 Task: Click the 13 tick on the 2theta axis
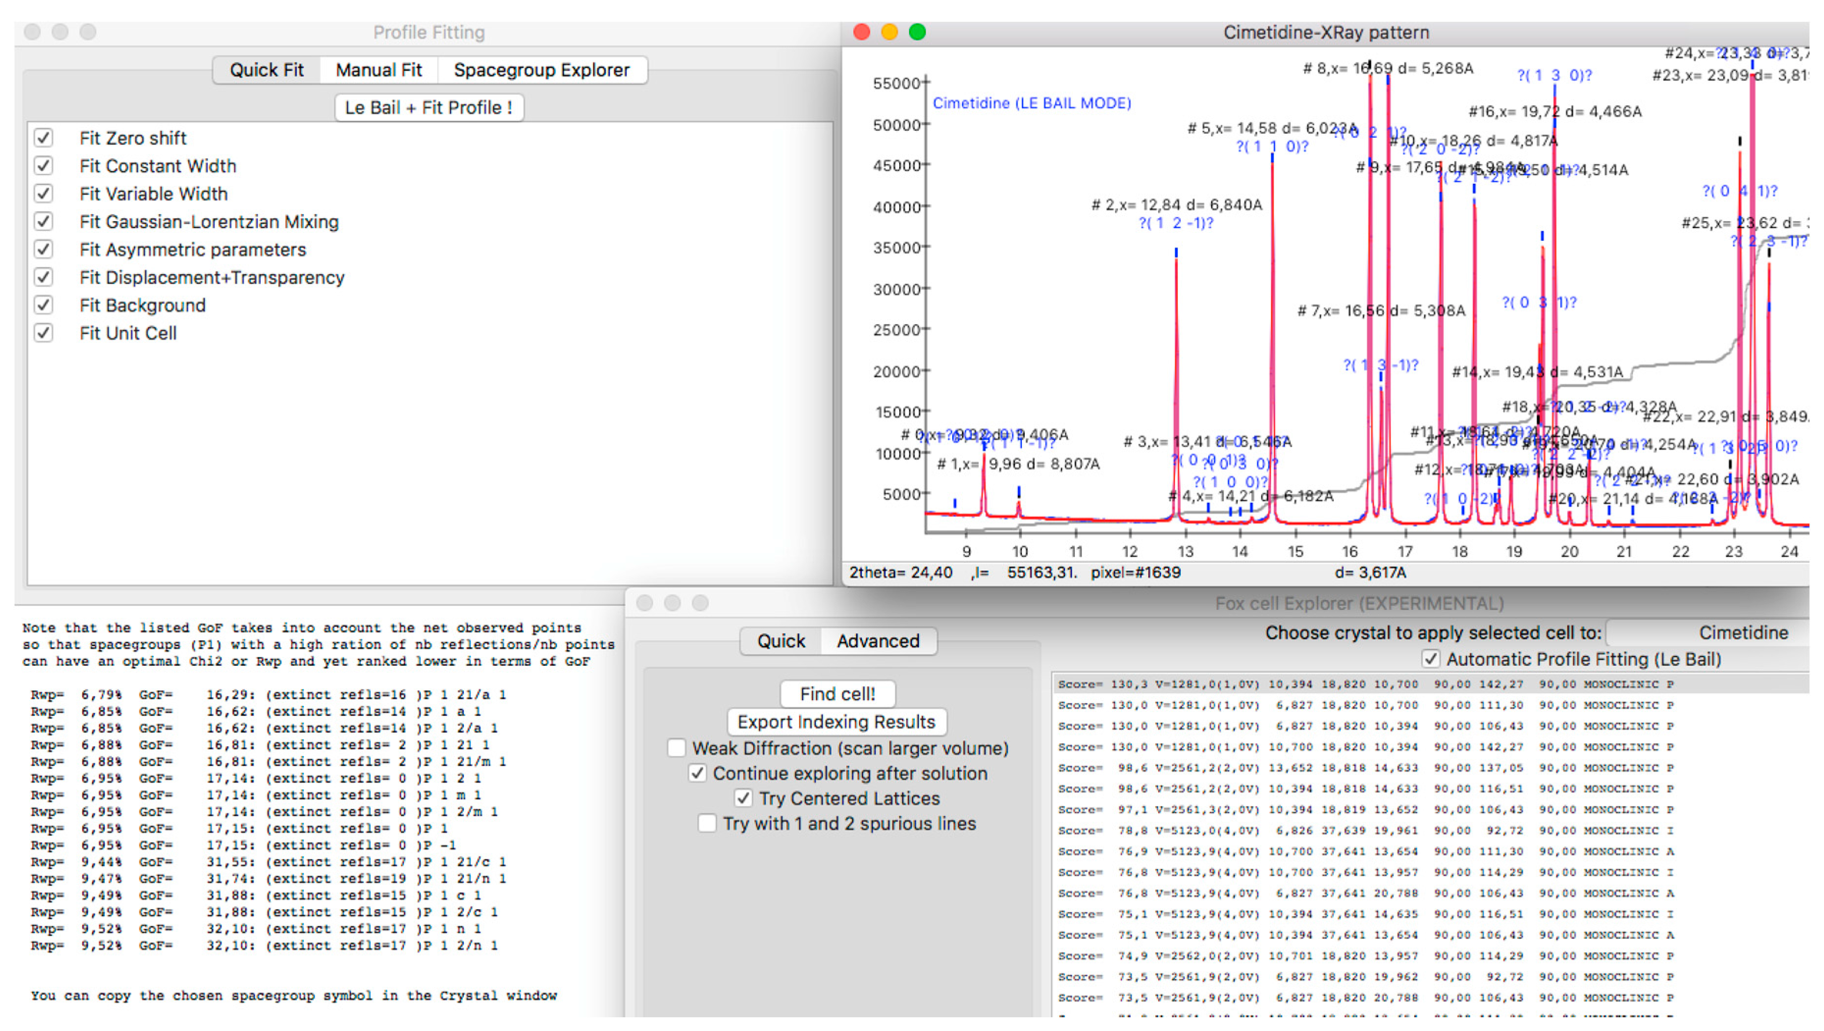pyautogui.click(x=1185, y=551)
